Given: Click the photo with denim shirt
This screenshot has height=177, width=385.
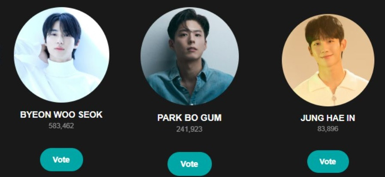Looking at the screenshot, I should coord(190,57).
